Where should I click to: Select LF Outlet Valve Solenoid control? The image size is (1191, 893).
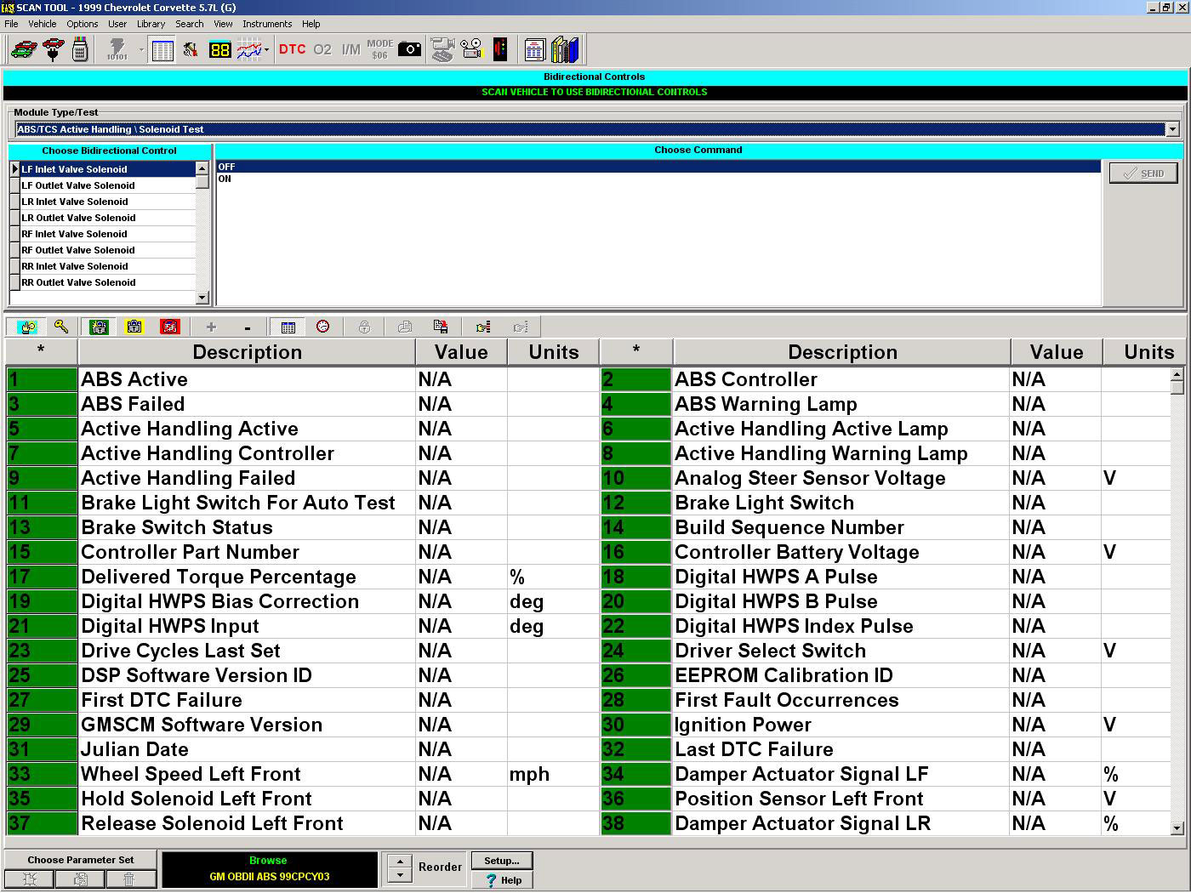tap(78, 185)
